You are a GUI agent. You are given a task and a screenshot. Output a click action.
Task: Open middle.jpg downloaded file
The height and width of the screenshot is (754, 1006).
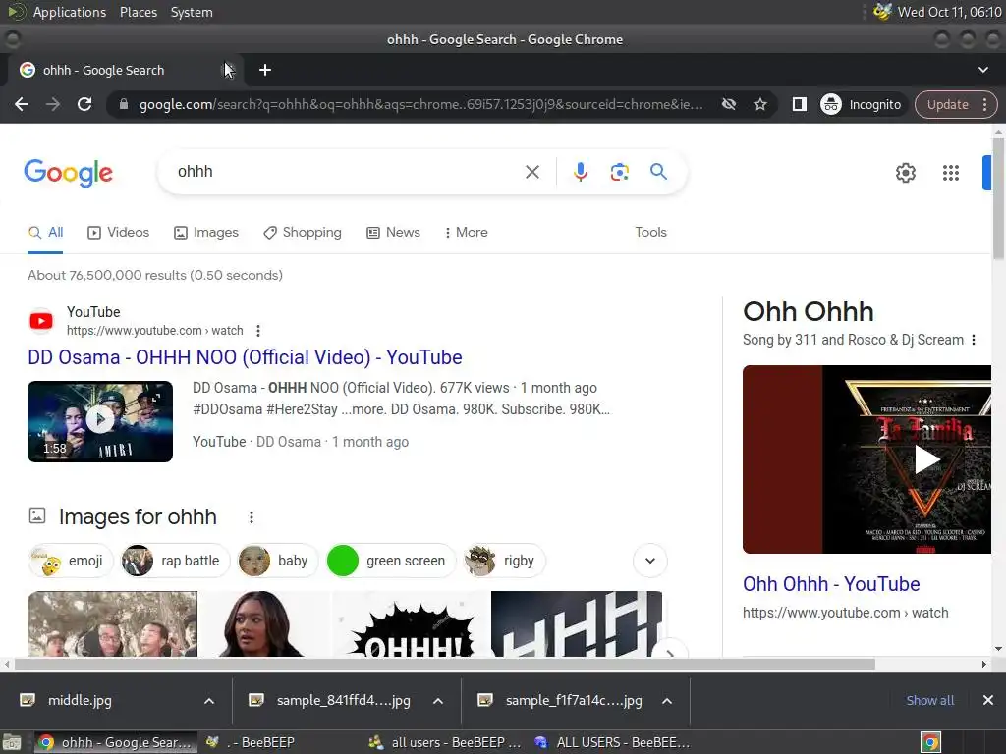pos(80,701)
